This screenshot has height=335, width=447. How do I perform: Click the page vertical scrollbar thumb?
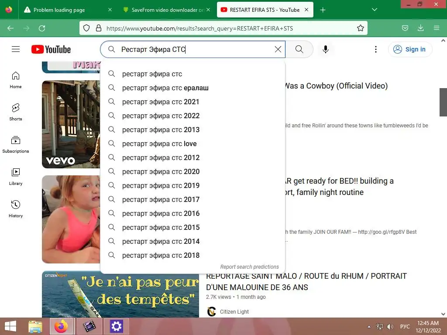443,102
